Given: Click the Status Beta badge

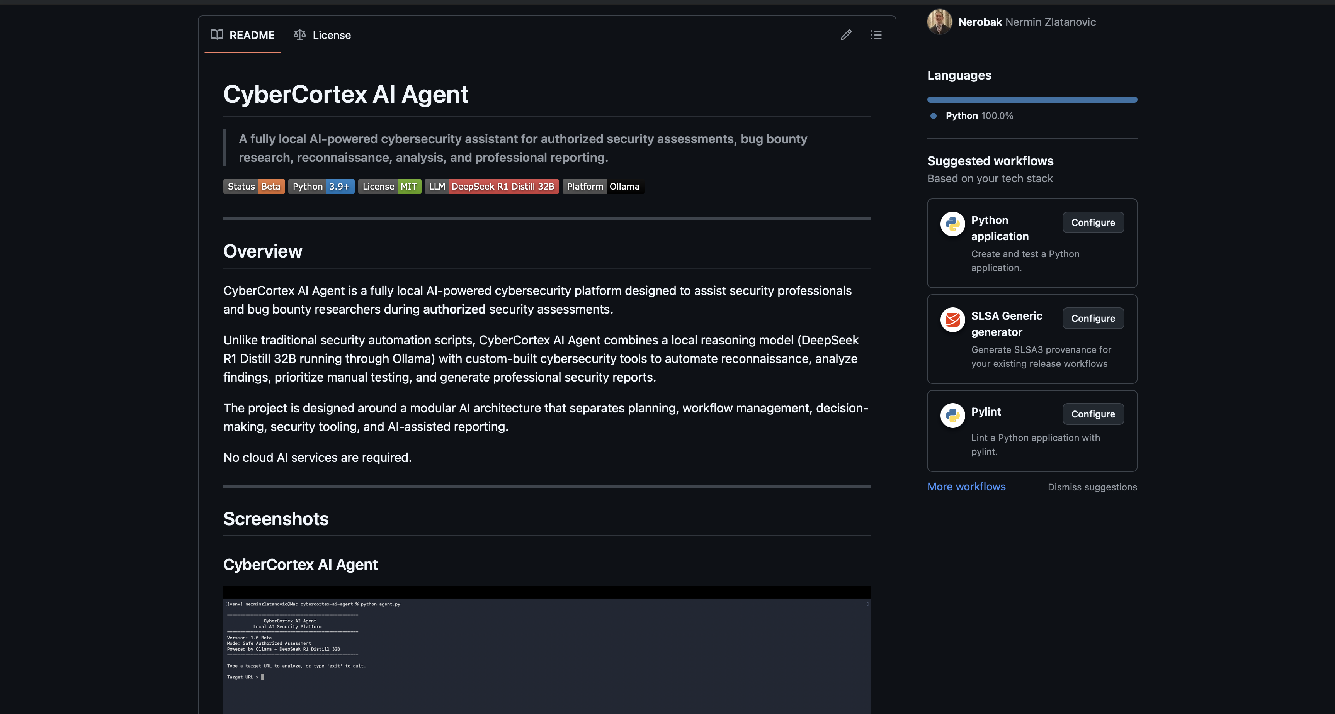Looking at the screenshot, I should (x=254, y=187).
